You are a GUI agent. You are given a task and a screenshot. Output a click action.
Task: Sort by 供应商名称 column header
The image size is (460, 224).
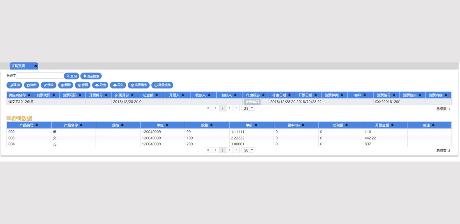click(x=20, y=95)
